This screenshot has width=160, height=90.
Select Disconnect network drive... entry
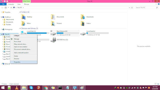coord(24,49)
